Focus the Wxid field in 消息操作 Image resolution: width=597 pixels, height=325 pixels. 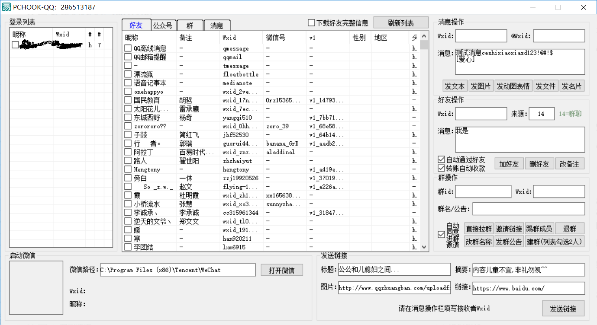point(481,36)
